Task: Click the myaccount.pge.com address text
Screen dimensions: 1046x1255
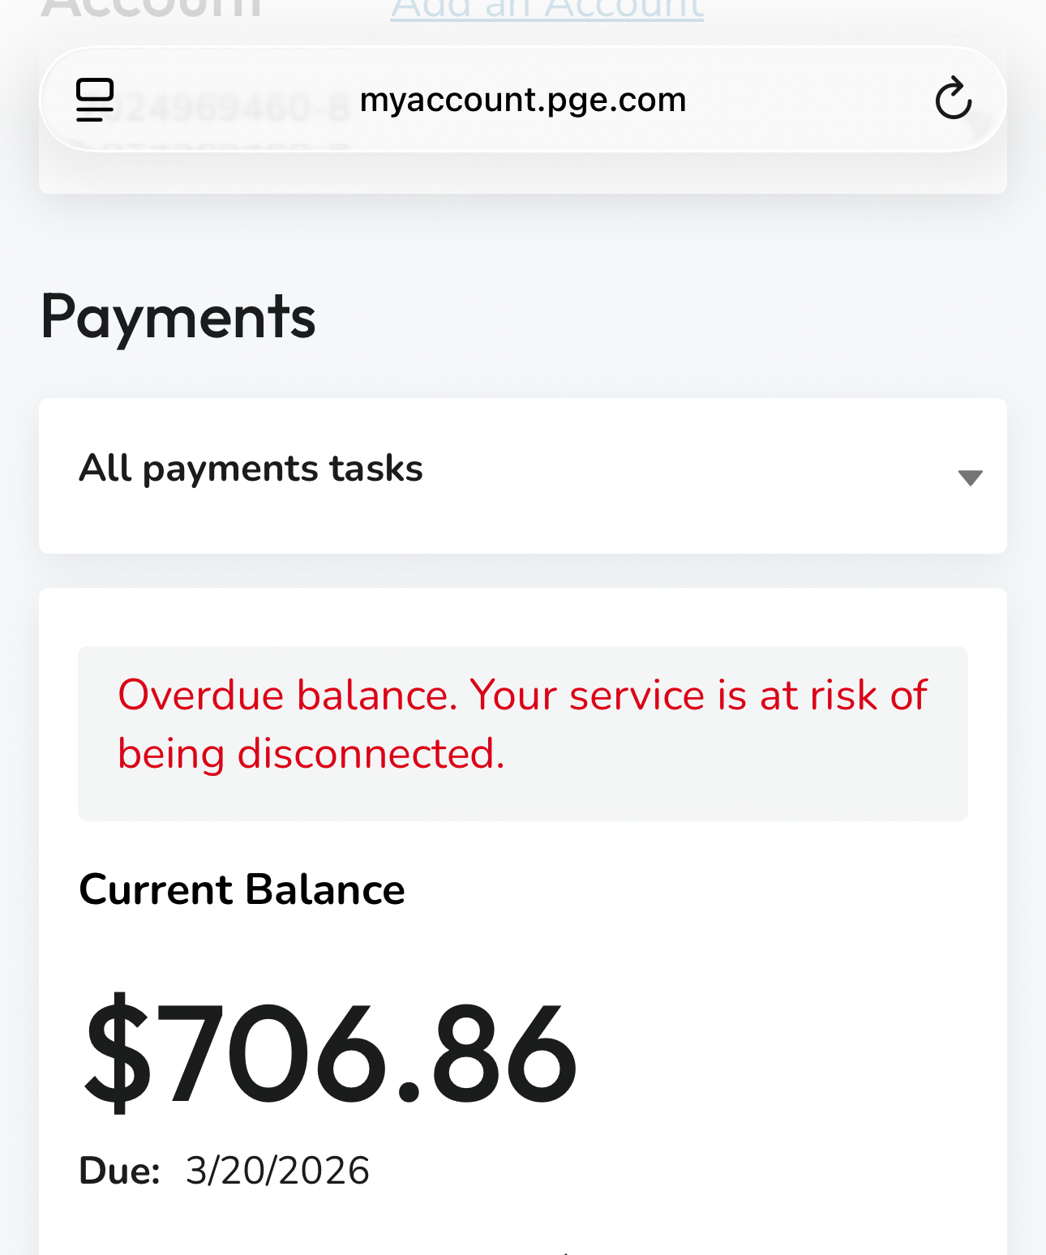Action: tap(522, 100)
